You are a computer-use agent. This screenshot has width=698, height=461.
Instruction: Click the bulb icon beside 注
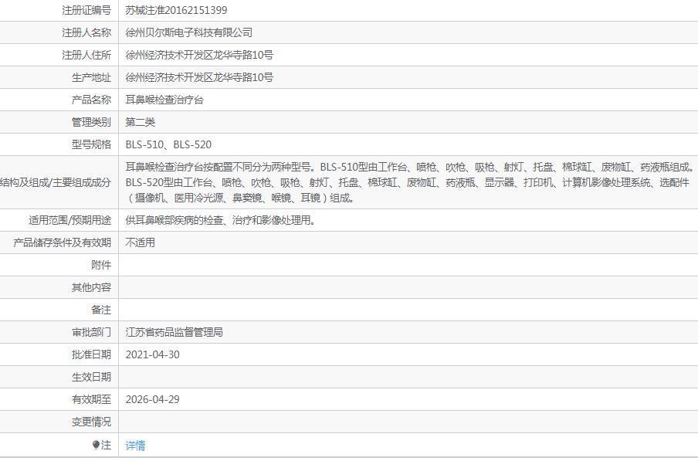click(96, 445)
